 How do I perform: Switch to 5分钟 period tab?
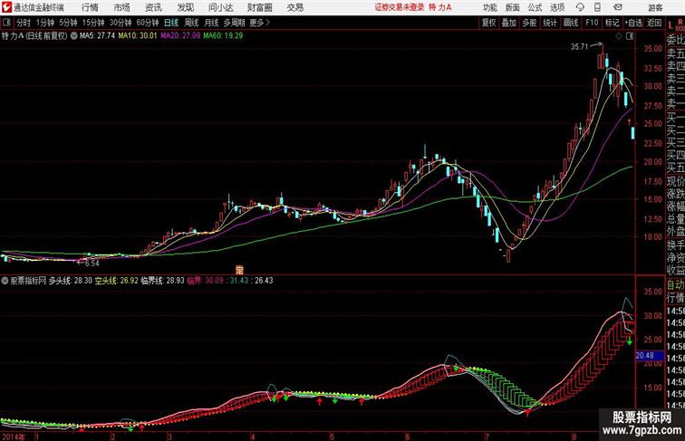68,23
